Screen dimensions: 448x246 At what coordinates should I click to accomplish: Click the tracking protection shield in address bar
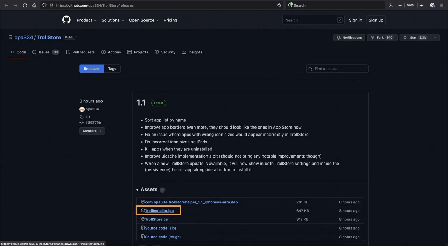pos(44,5)
